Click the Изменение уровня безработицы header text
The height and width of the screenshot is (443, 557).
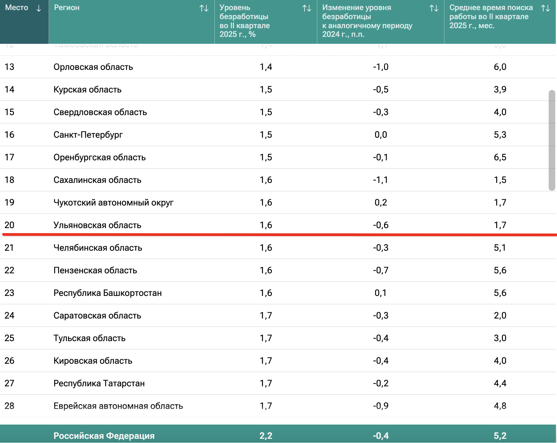click(367, 21)
